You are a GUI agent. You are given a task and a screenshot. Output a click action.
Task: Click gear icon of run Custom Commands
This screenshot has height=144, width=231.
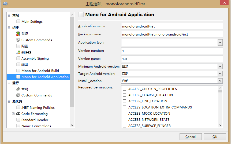pyautogui.click(x=18, y=95)
